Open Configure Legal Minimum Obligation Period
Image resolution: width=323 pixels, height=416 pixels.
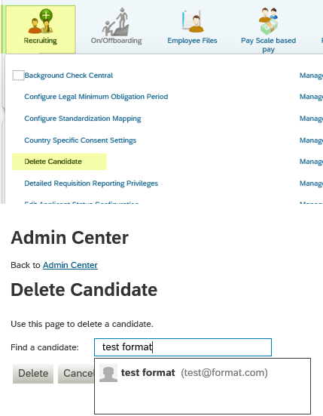pyautogui.click(x=96, y=97)
